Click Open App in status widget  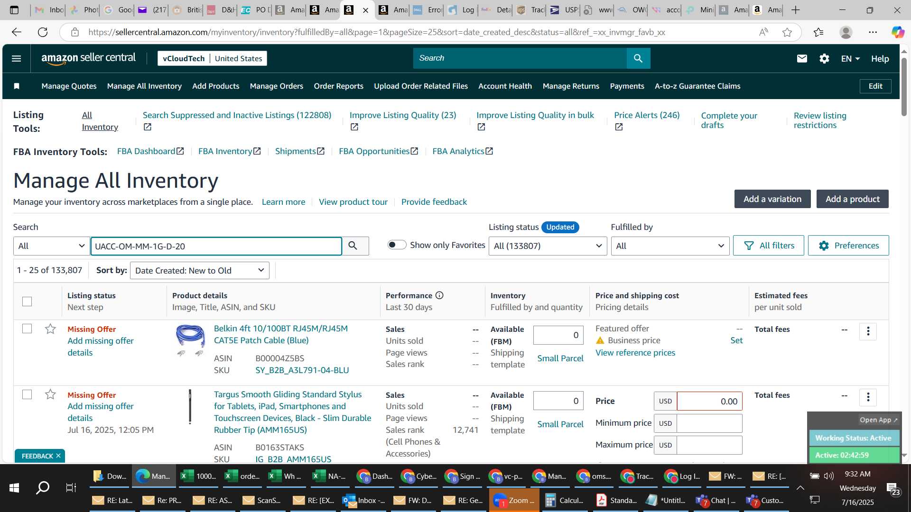click(878, 420)
